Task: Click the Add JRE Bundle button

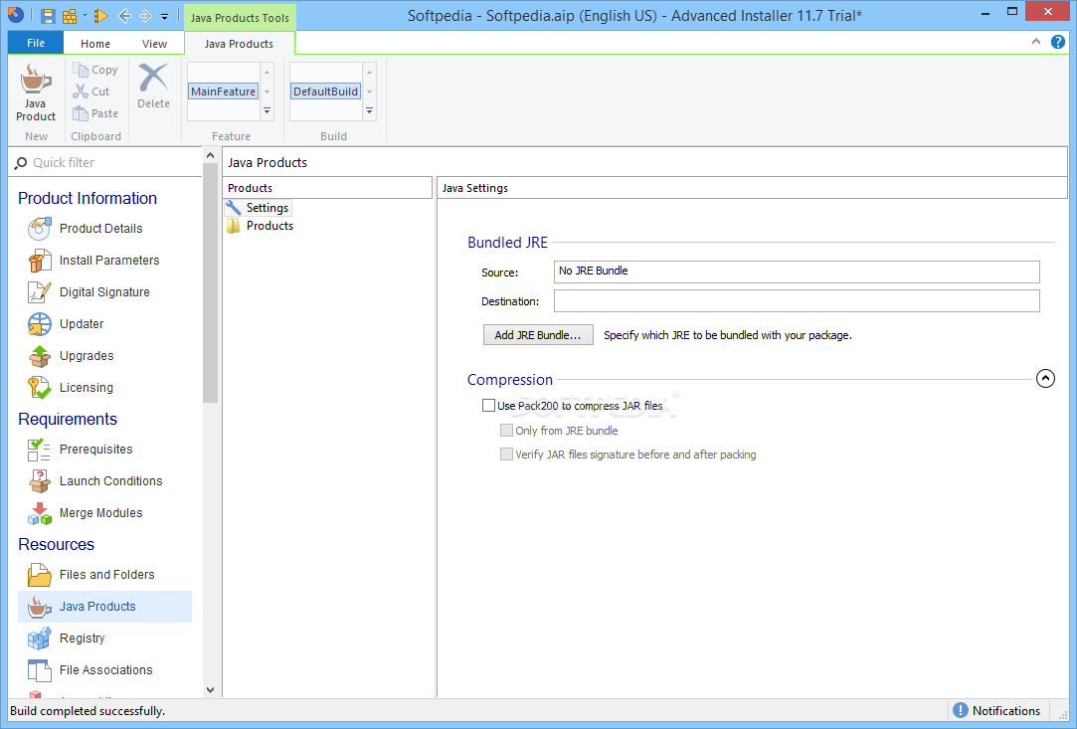Action: pos(538,334)
